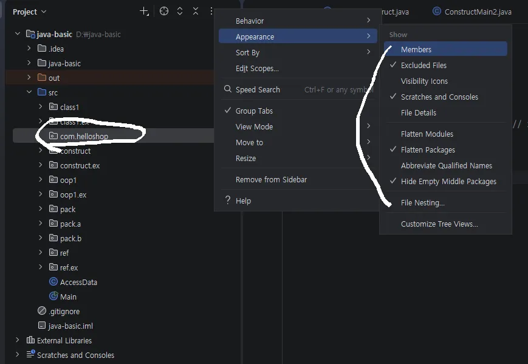Image resolution: width=528 pixels, height=364 pixels.
Task: Open the Move to submenu
Action: [x=298, y=142]
